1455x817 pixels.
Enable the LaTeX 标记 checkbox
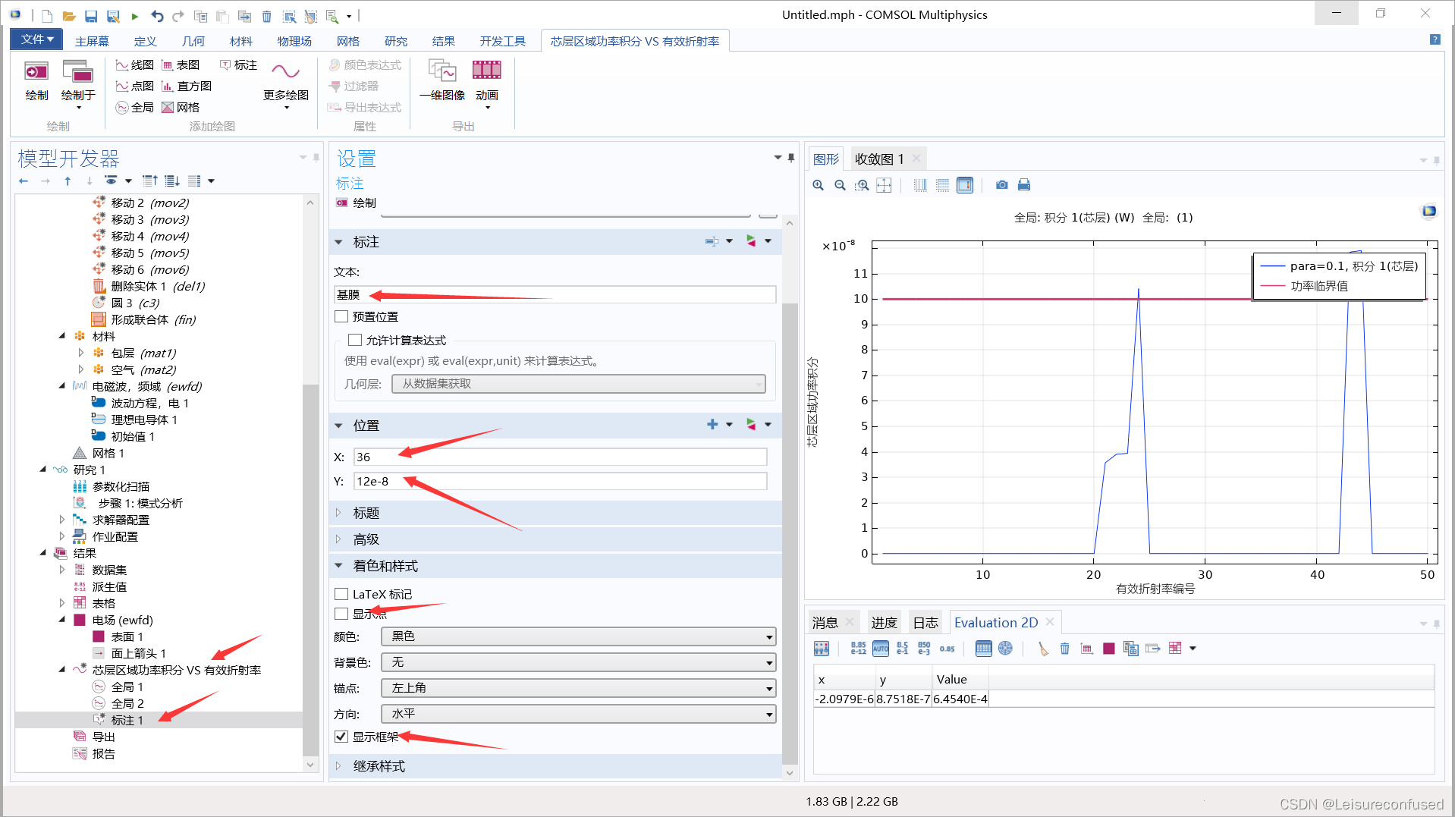pyautogui.click(x=341, y=594)
